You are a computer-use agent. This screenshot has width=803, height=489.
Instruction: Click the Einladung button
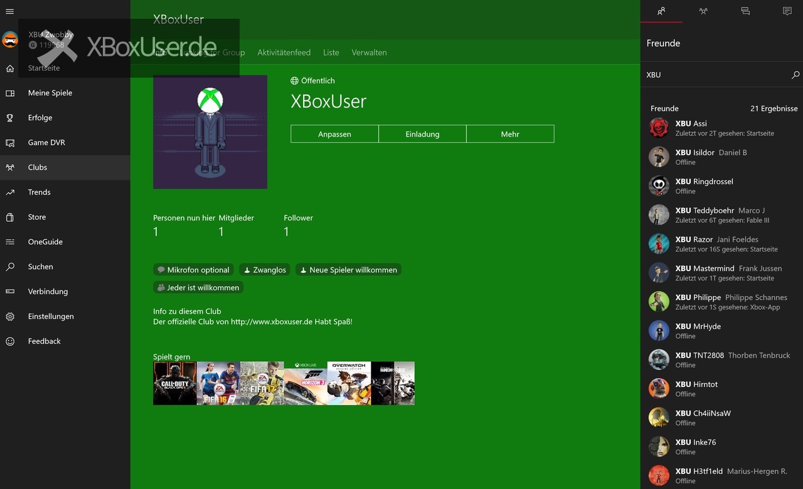click(422, 134)
